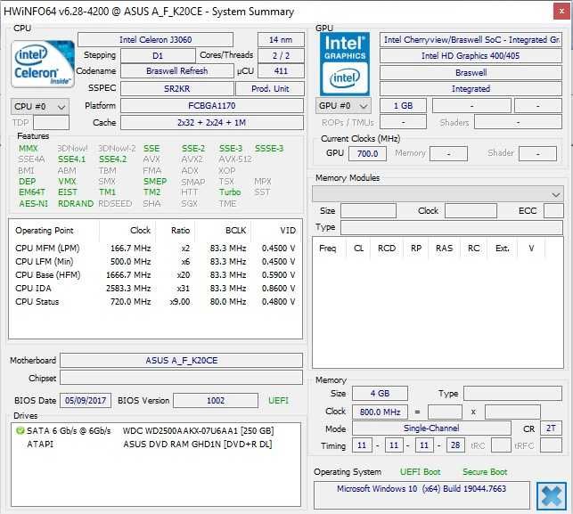Expand the Memory Modules dropdown

pos(438,194)
